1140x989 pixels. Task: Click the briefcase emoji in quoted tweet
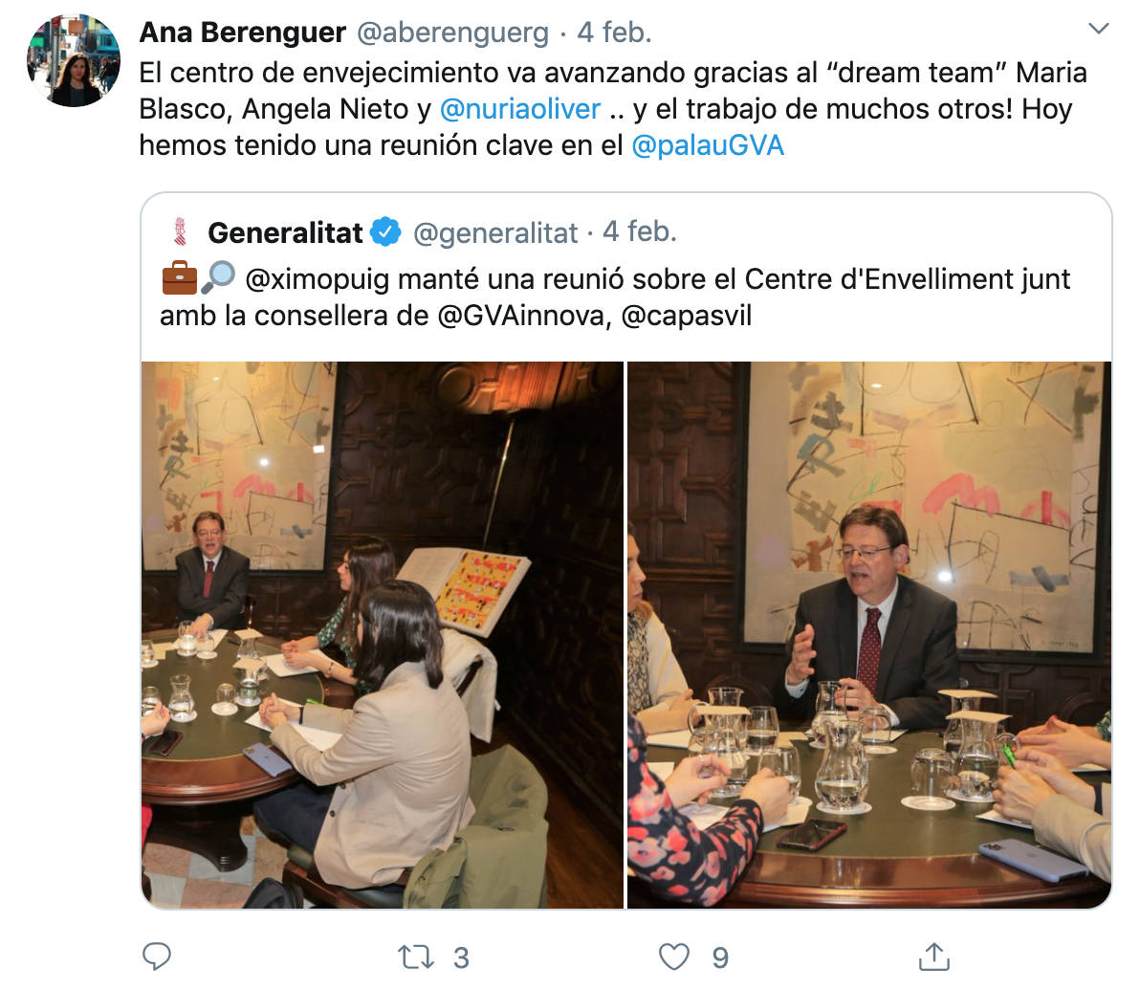click(180, 277)
